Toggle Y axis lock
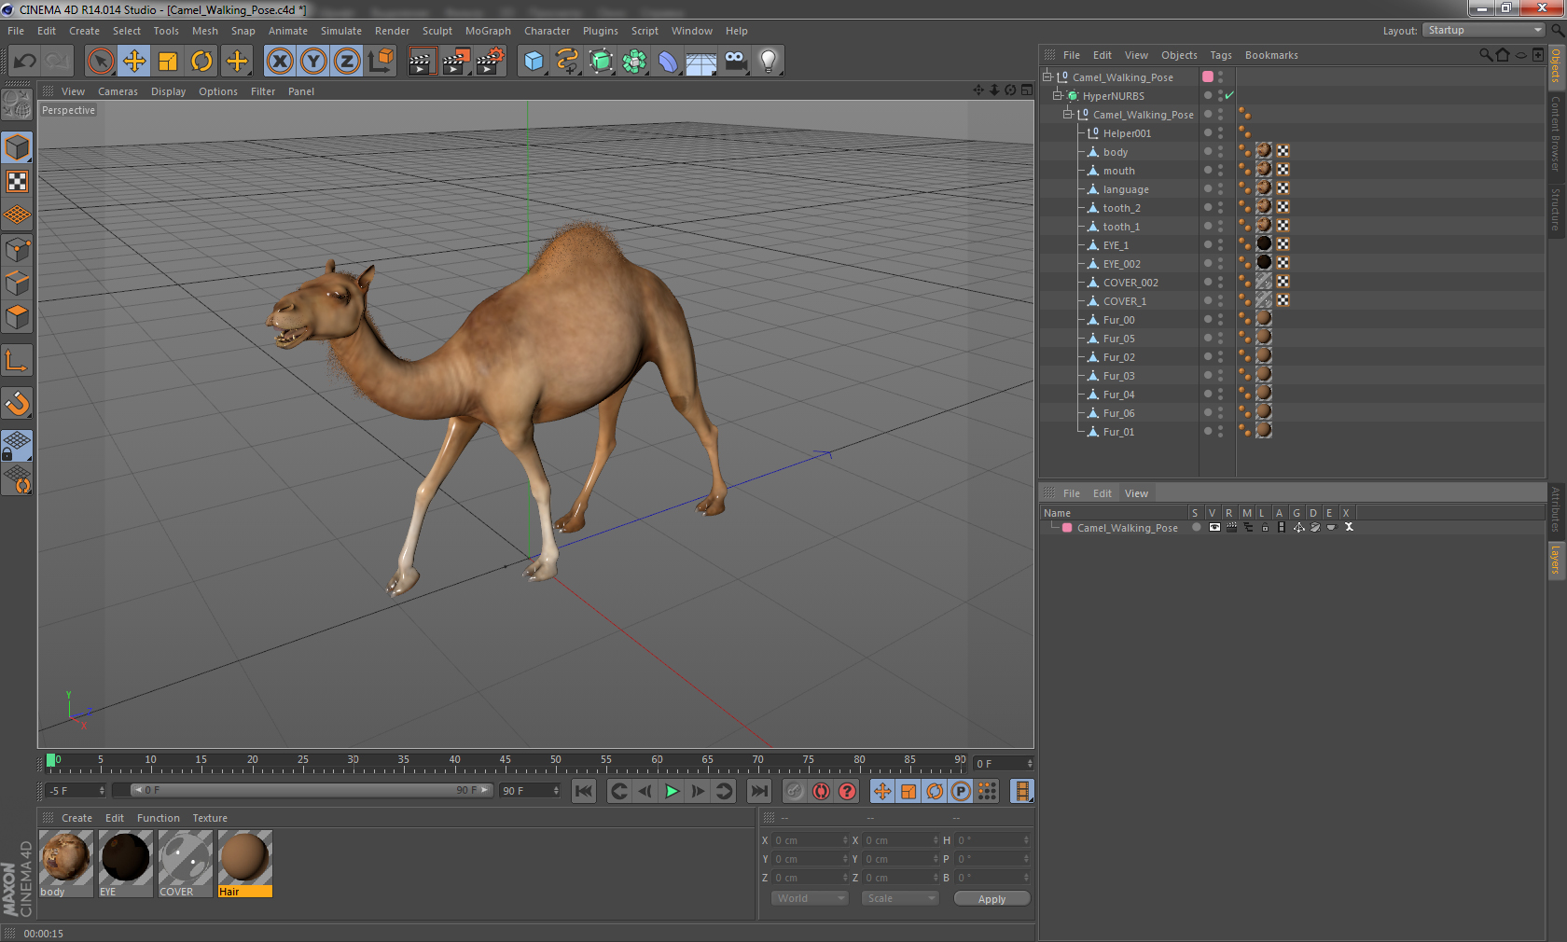Viewport: 1567px width, 942px height. 313,62
